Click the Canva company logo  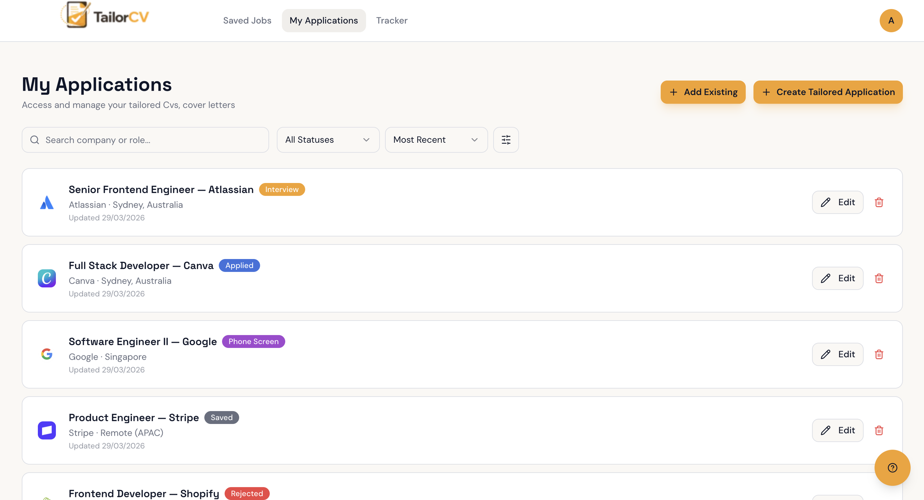(47, 278)
